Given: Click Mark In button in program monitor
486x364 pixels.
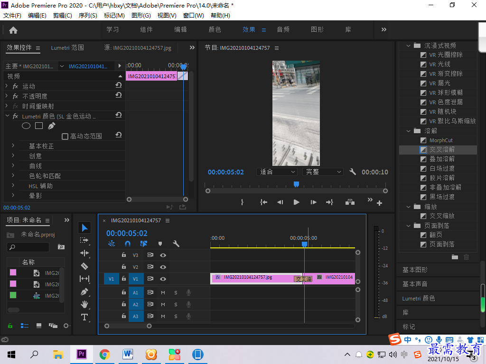Looking at the screenshot, I should point(242,202).
